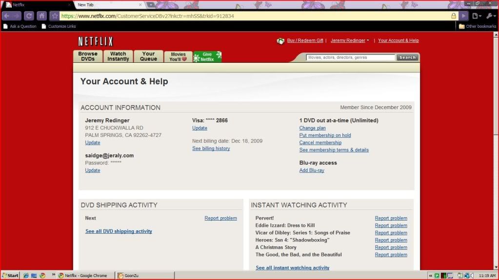Click the volume speaker tray icon

472,276
